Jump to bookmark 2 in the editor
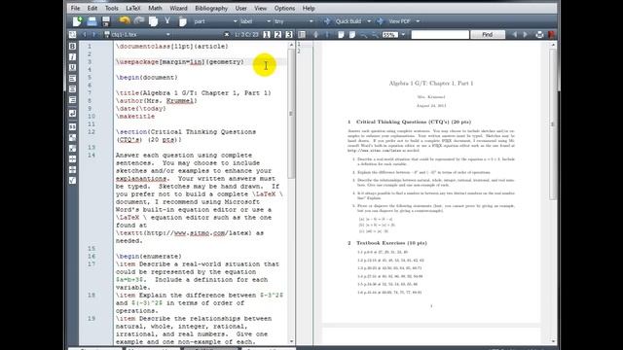 [x=277, y=35]
